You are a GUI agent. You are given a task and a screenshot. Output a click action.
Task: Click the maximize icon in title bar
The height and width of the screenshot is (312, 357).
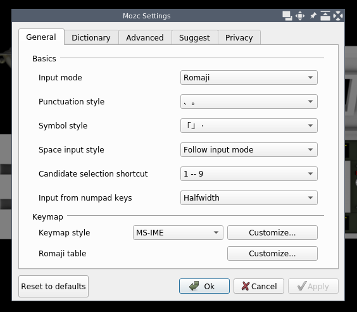click(325, 16)
